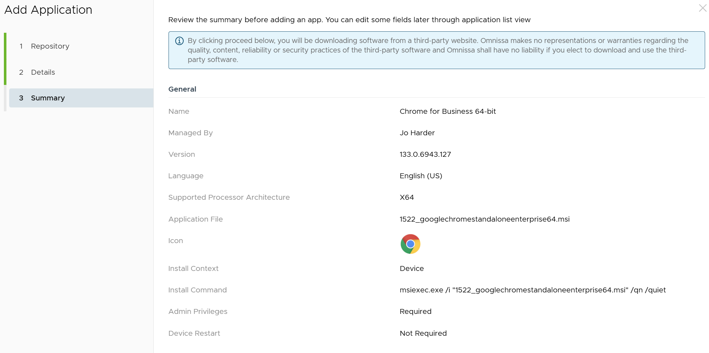The height and width of the screenshot is (353, 709).
Task: Open the Details wizard step
Action: (x=43, y=72)
